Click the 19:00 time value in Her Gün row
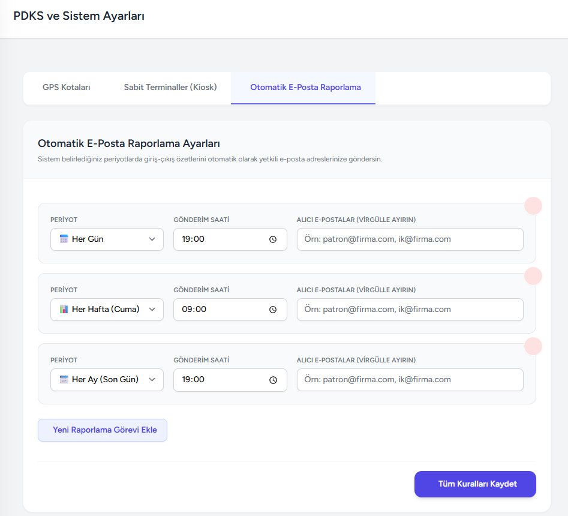The width and height of the screenshot is (568, 516). coord(194,239)
